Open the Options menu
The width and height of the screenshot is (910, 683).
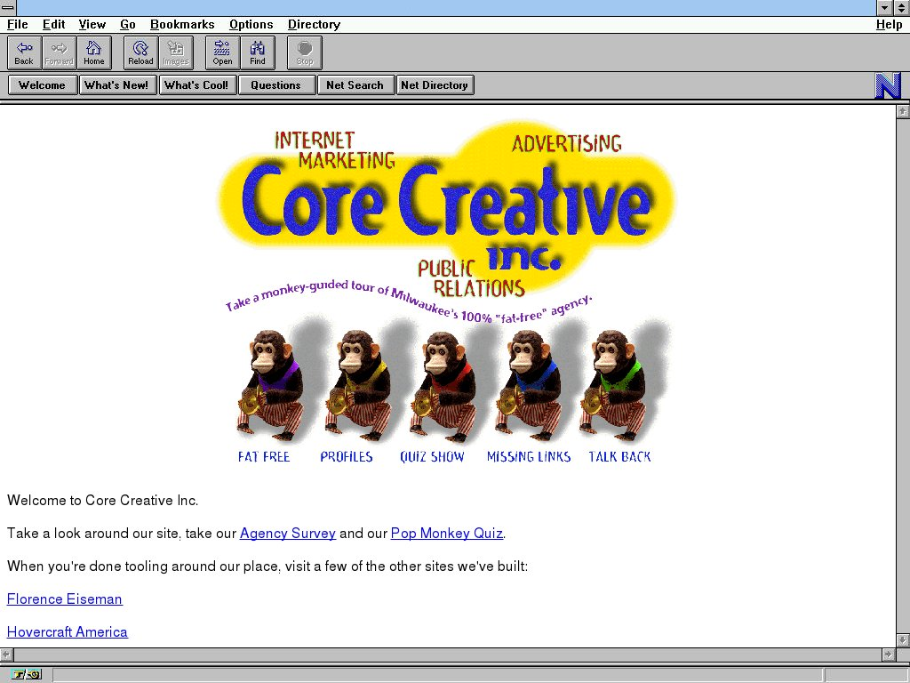[x=251, y=25]
